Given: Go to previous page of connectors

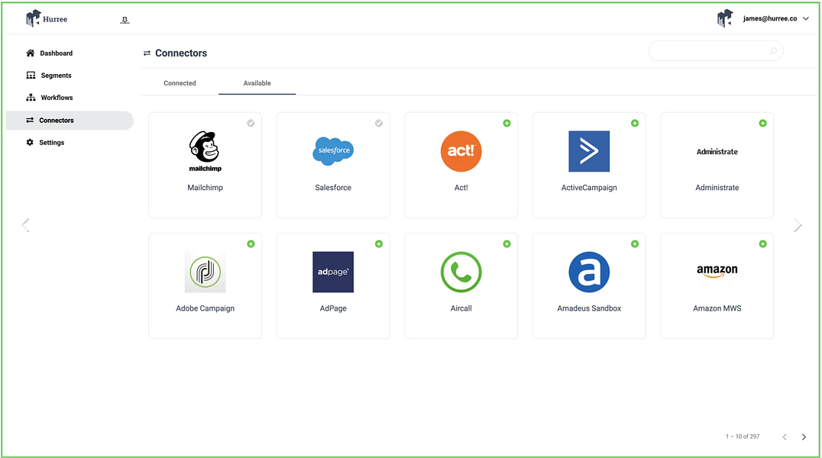Looking at the screenshot, I should point(785,437).
